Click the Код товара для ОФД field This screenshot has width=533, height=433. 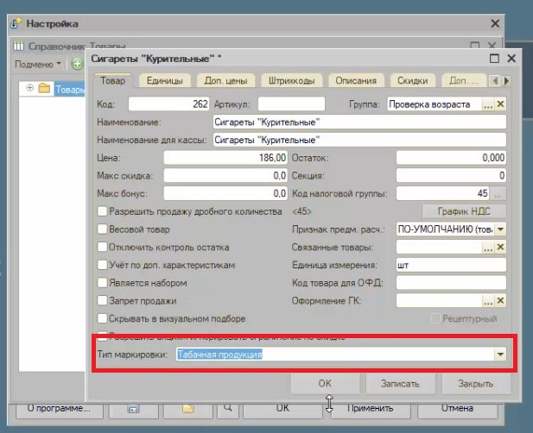[451, 283]
